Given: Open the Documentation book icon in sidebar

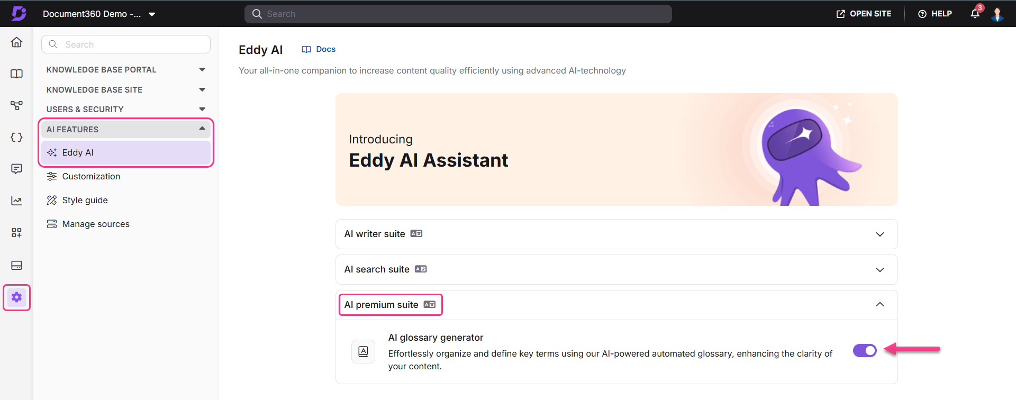Looking at the screenshot, I should point(16,74).
